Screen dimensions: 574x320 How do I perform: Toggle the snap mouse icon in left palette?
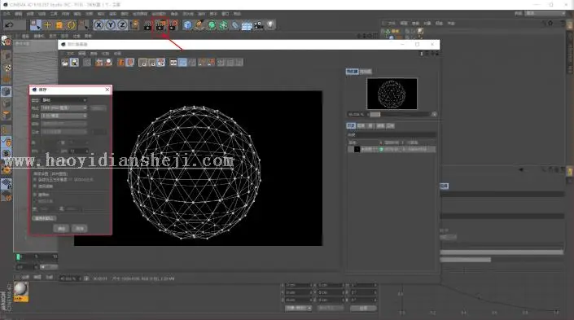pyautogui.click(x=7, y=142)
